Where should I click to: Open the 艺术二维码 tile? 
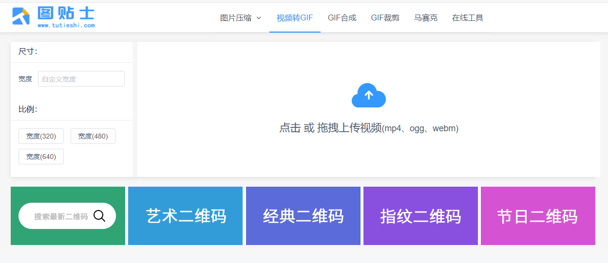pyautogui.click(x=186, y=216)
